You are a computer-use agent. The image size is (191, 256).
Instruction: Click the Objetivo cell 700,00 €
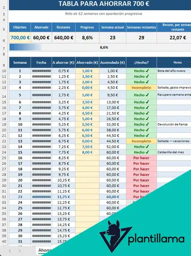point(20,38)
